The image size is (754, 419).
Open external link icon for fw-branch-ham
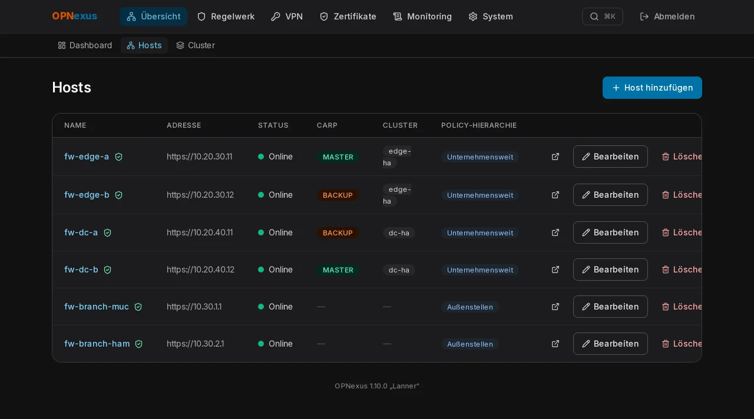[x=555, y=344]
